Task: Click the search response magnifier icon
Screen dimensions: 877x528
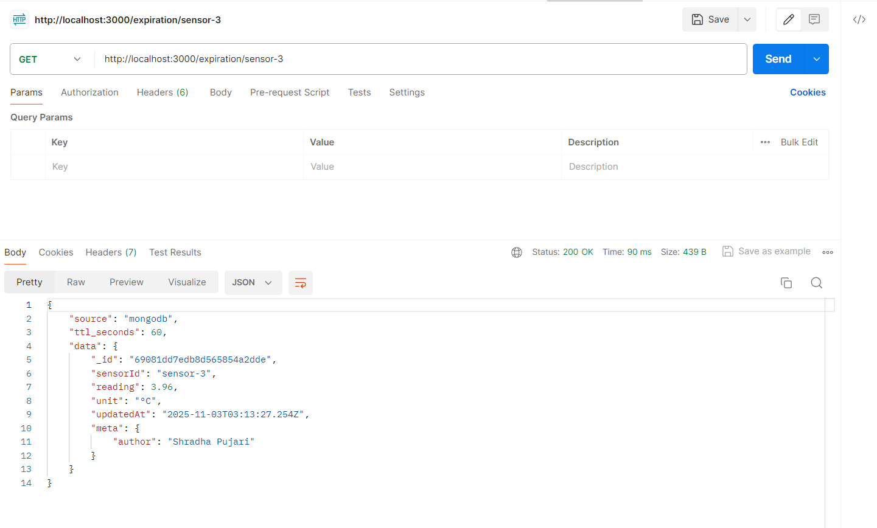Action: [x=817, y=283]
